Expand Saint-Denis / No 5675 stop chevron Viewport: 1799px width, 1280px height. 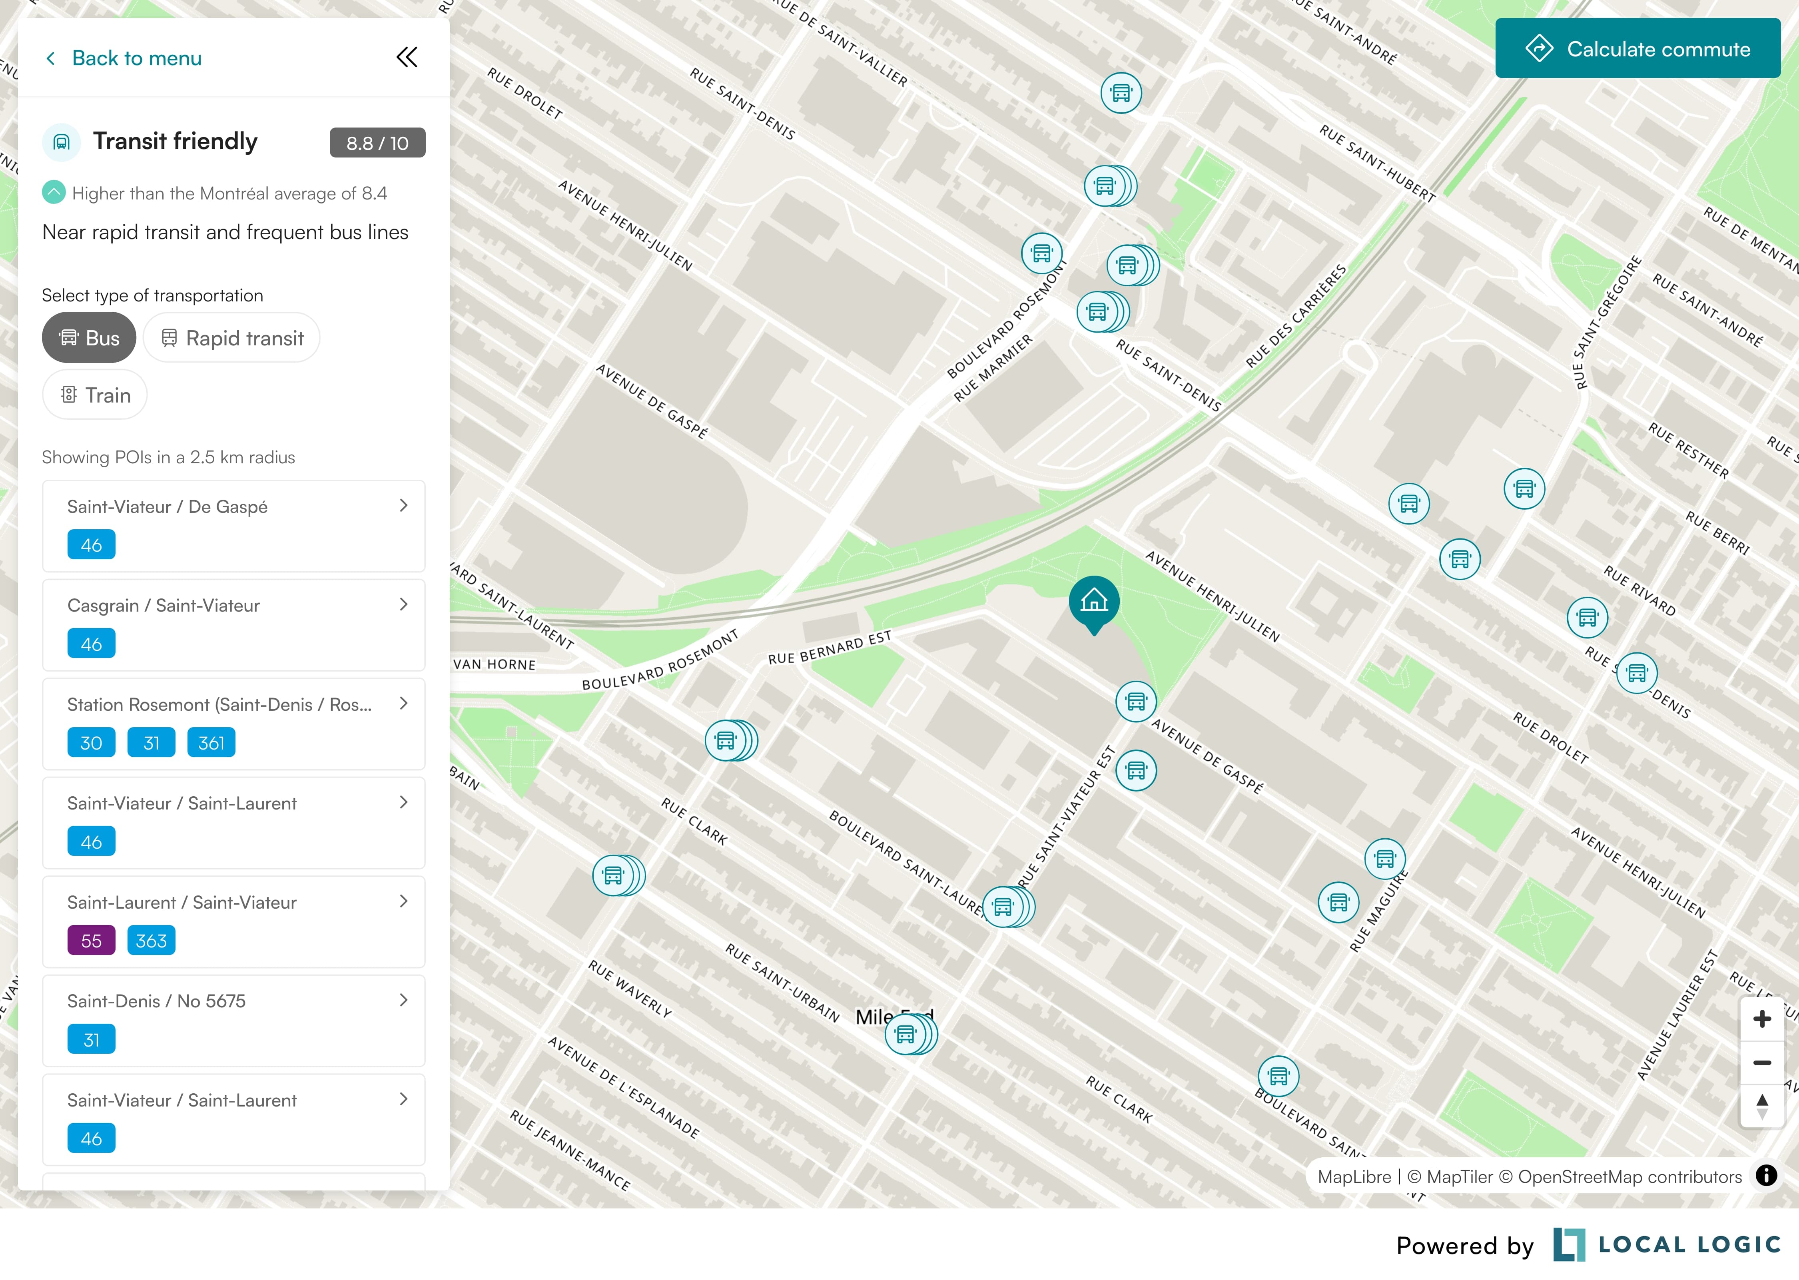point(403,1000)
